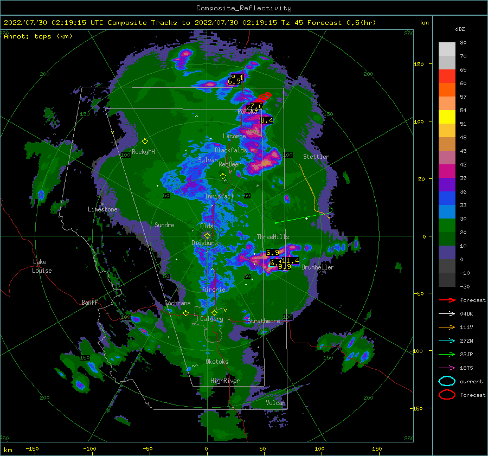Viewport: 488px width, 456px height.
Task: Click the 9.9 storm top annotation
Action: (x=285, y=266)
